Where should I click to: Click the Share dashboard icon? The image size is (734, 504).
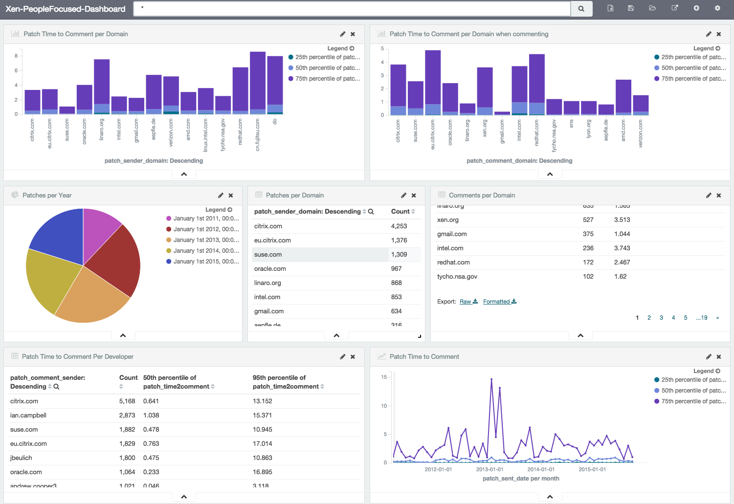pos(675,8)
